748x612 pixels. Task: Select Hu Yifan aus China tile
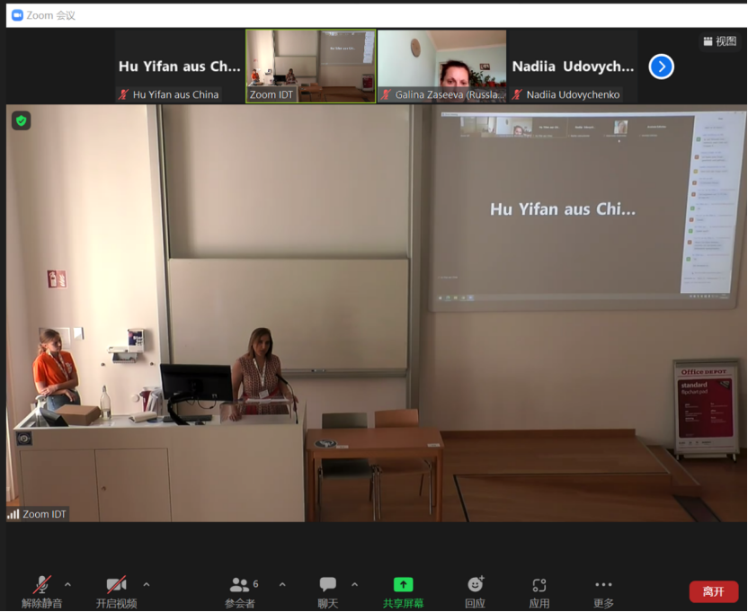point(180,66)
